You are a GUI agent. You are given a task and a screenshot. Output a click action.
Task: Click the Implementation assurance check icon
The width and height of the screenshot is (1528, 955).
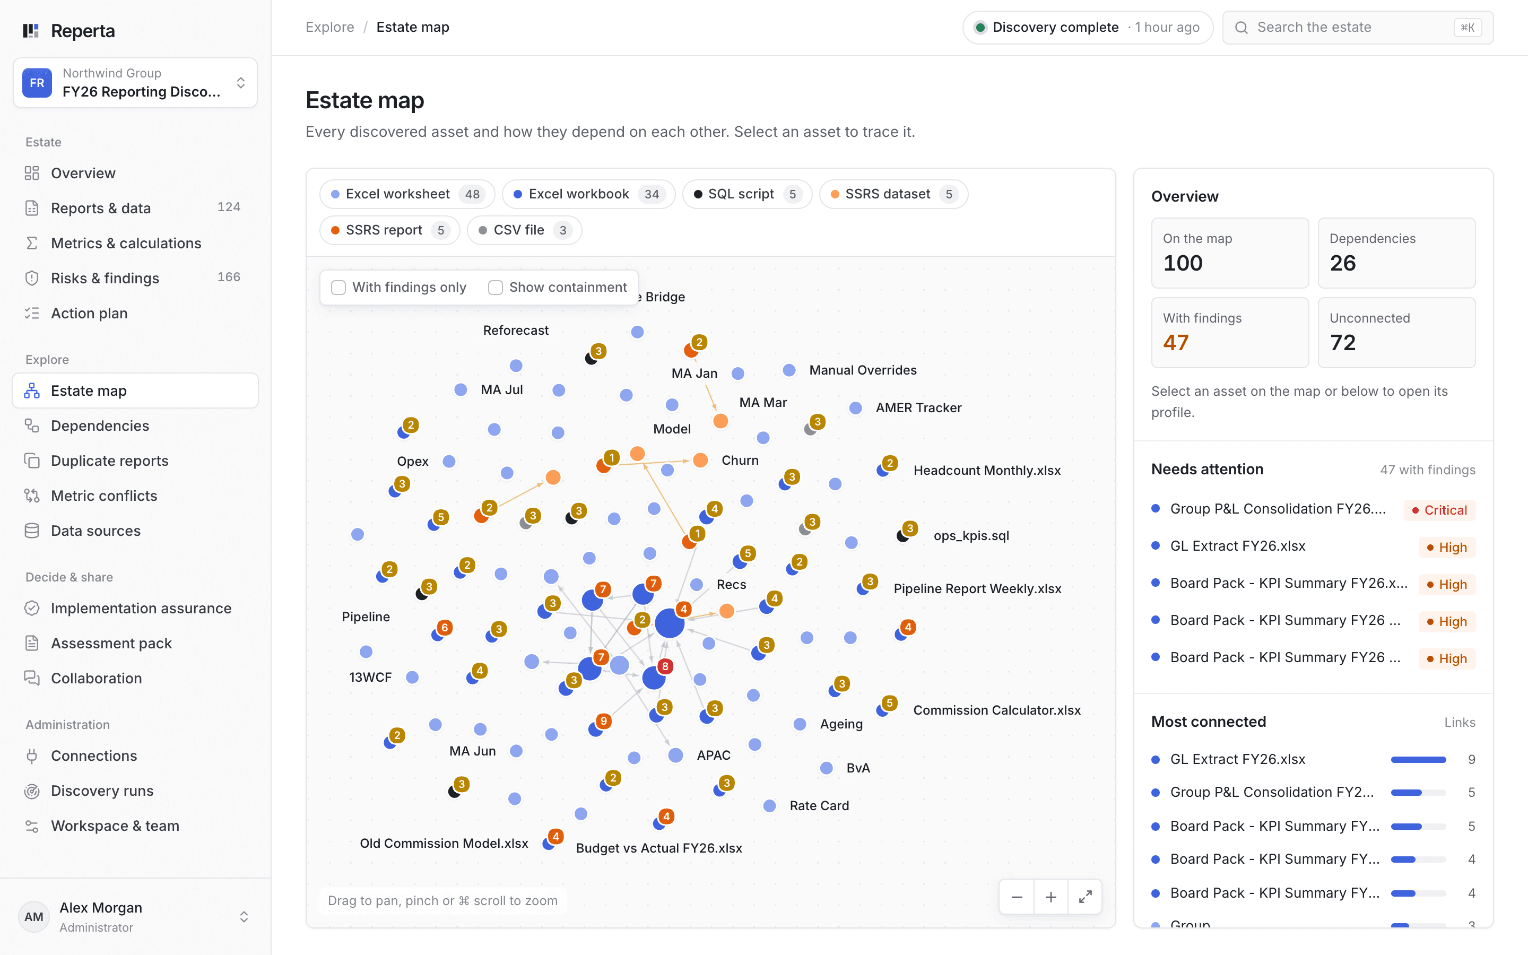(x=32, y=608)
